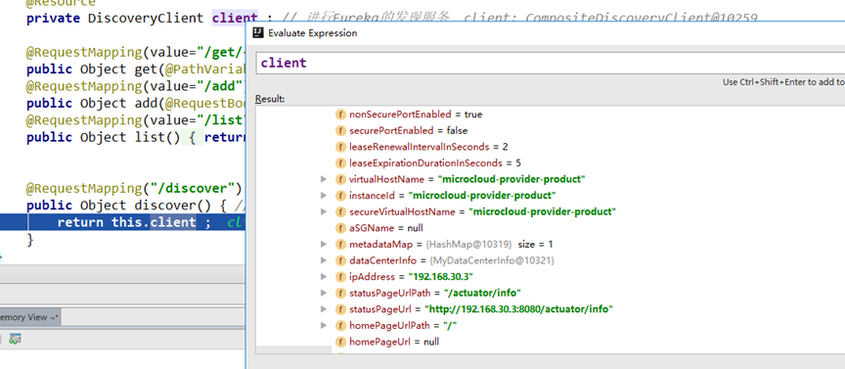Viewport: 845px width, 369px height.
Task: Select the nonSecurePortEnabled field icon
Action: click(340, 115)
